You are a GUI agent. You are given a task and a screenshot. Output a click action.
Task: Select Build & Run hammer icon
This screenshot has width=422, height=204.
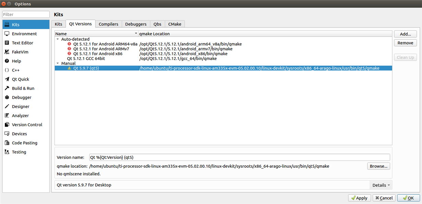pos(7,88)
